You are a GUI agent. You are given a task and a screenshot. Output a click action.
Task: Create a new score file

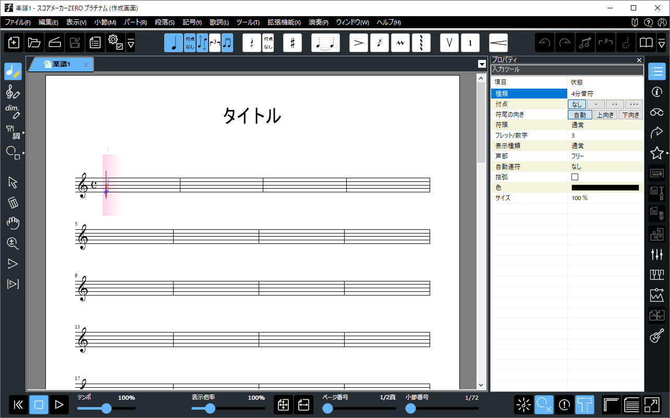tap(14, 43)
